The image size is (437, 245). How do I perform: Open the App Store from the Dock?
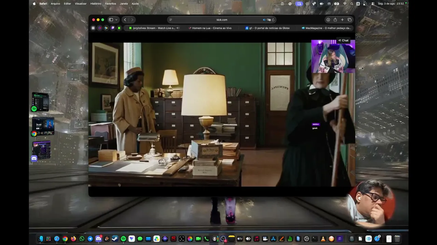[x=273, y=239]
